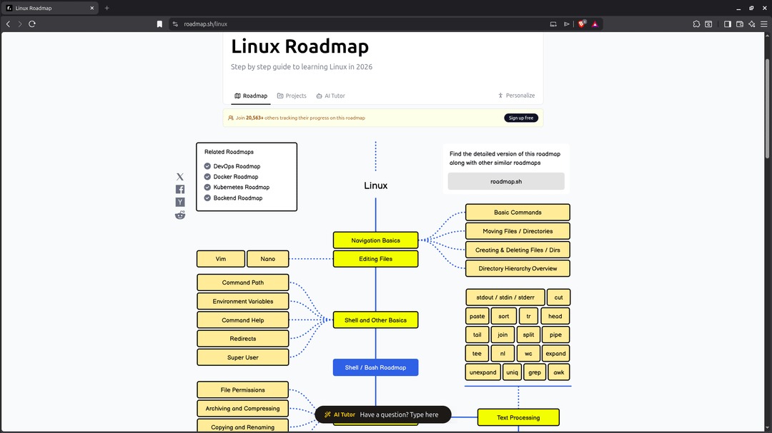Toggle DevOps Roadmap check circle
The image size is (772, 433).
pos(207,166)
